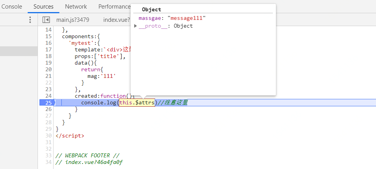376x169 pixels.
Task: Click the WEBPACK FOOTER comment
Action: (87, 156)
